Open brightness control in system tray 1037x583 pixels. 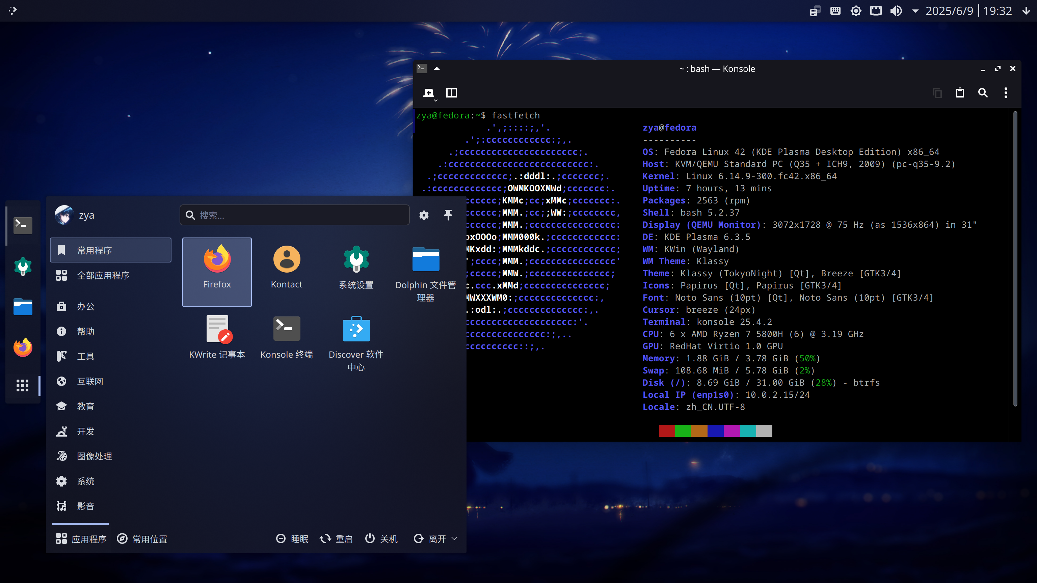click(x=856, y=11)
